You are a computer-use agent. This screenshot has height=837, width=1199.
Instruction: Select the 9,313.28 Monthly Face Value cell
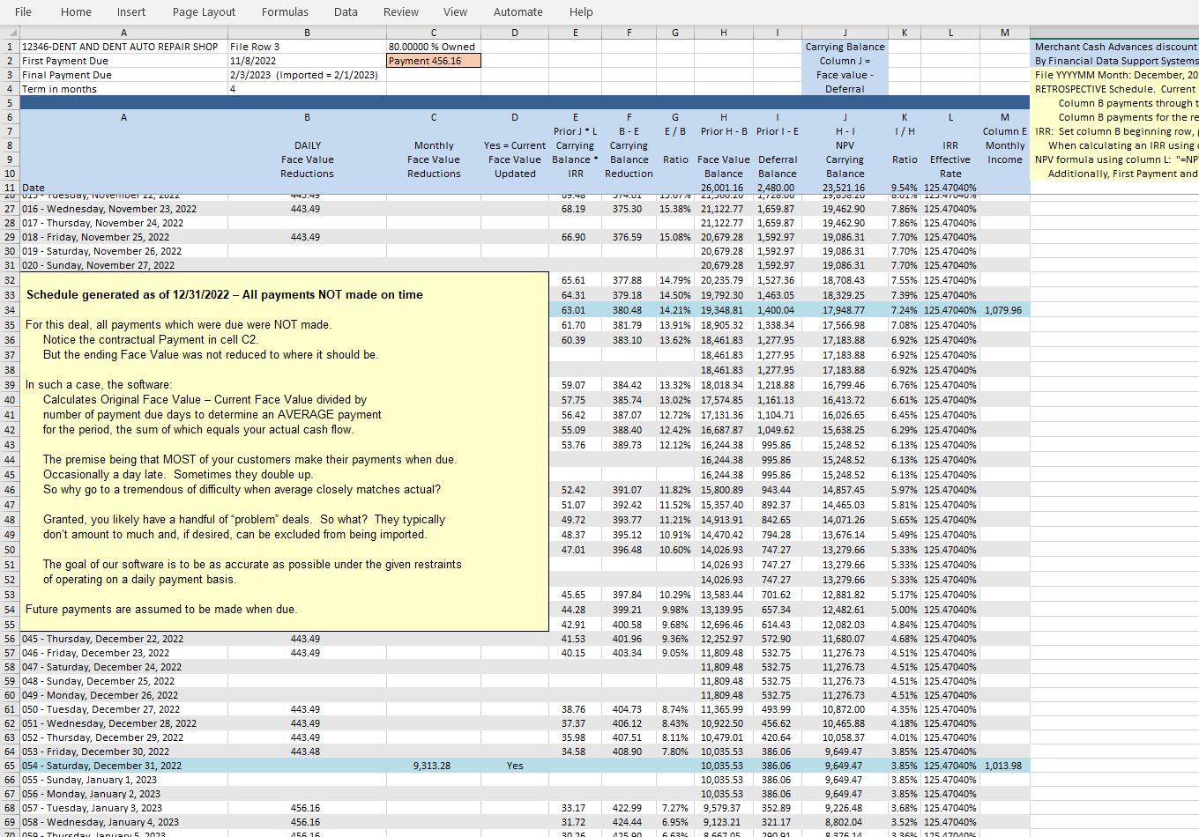[x=434, y=766]
